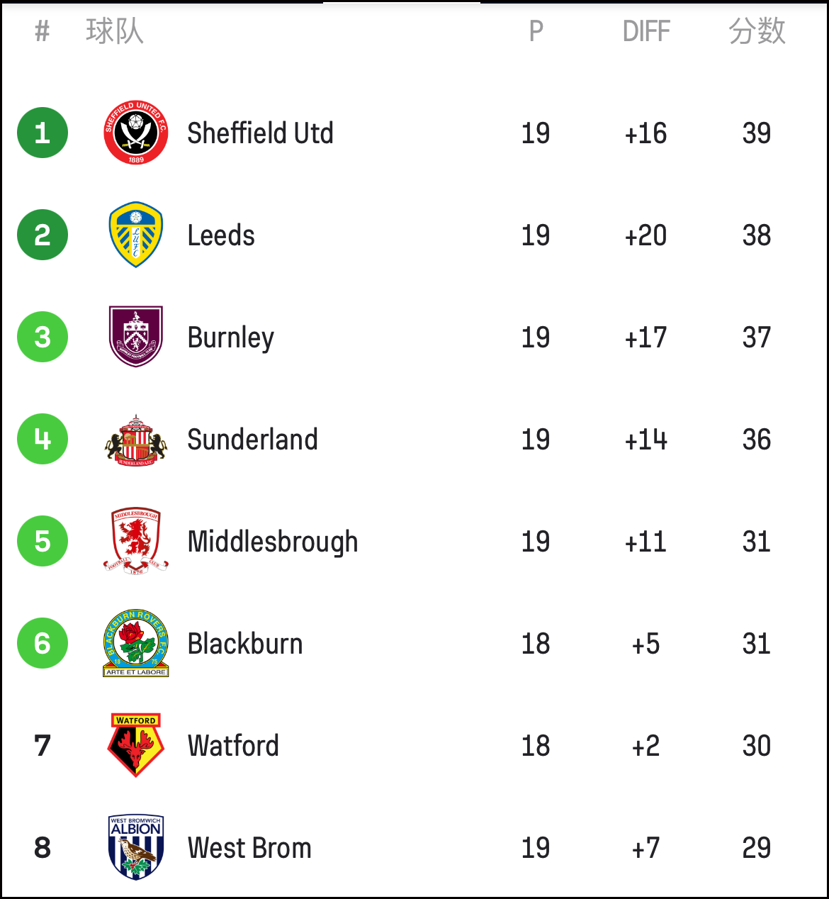Open the Leeds team name link
Image resolution: width=829 pixels, height=899 pixels.
(221, 235)
